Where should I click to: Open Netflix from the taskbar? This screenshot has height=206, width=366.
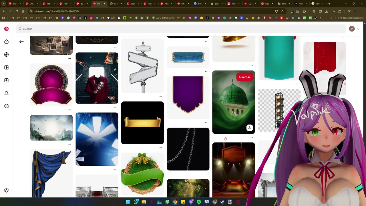point(152,202)
